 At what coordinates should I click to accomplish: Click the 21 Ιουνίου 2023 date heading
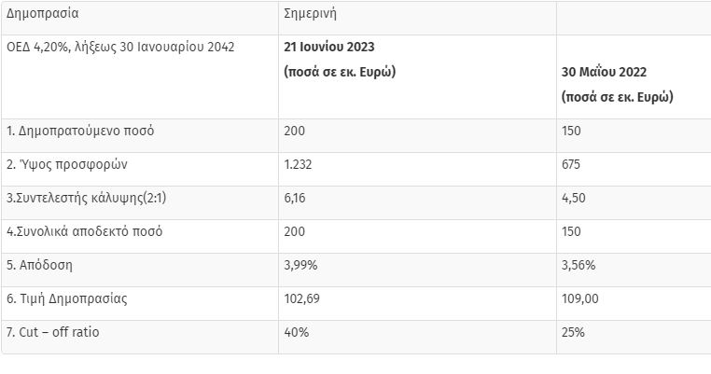tap(329, 48)
